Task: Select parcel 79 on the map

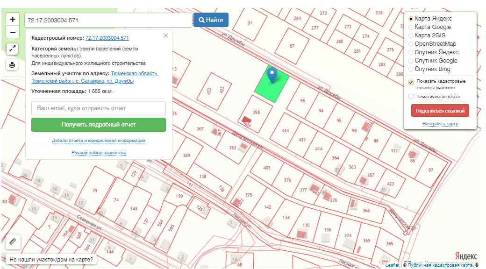Action: [94, 190]
